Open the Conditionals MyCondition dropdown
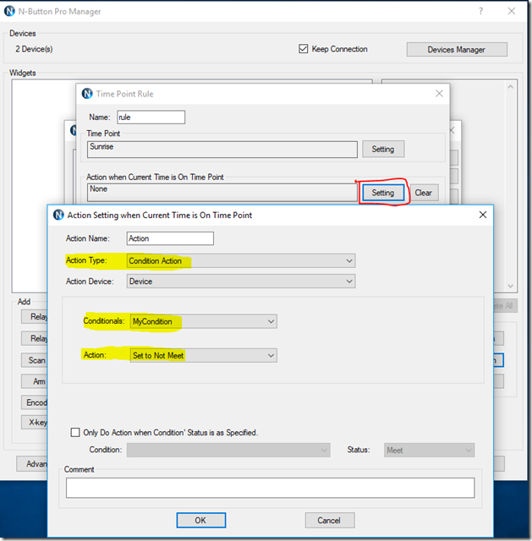This screenshot has width=532, height=541. 204,321
